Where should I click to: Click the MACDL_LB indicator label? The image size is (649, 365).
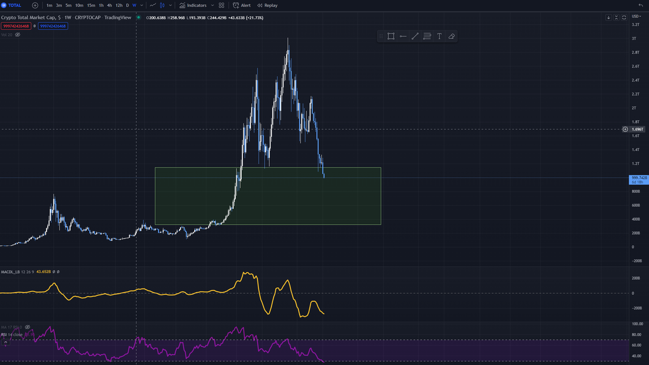pyautogui.click(x=11, y=272)
